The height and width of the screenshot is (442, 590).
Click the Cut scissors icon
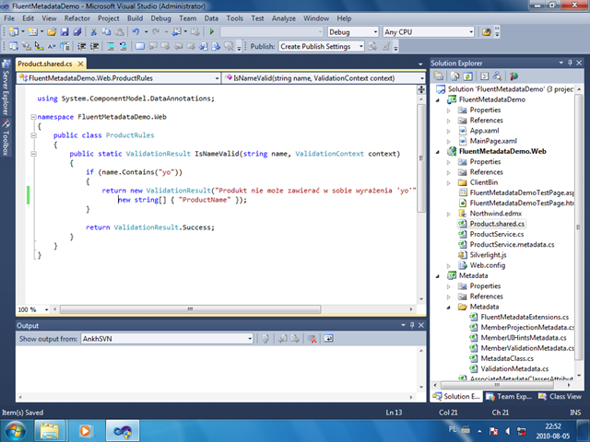[94, 32]
